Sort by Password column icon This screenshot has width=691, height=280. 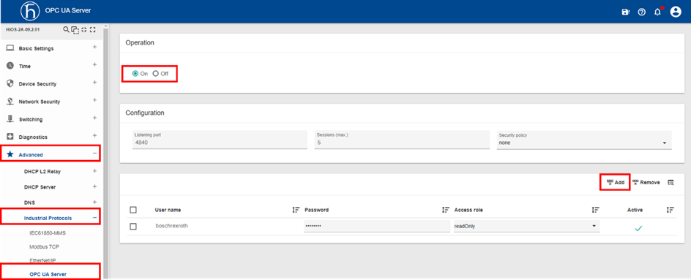pyautogui.click(x=446, y=210)
